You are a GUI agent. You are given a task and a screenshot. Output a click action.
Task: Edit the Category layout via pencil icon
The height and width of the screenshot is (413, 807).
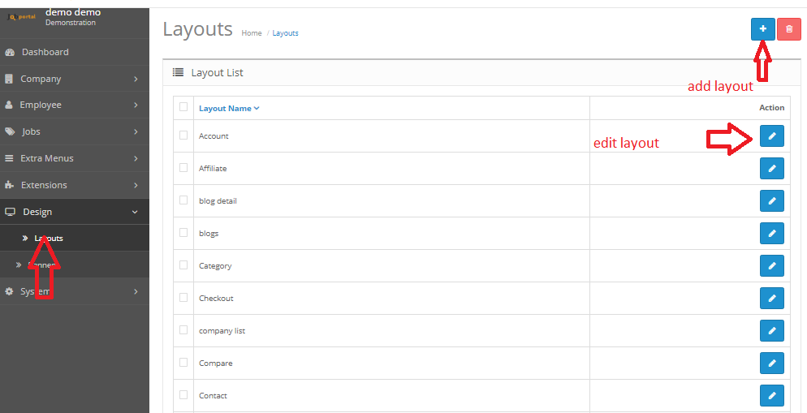click(771, 266)
